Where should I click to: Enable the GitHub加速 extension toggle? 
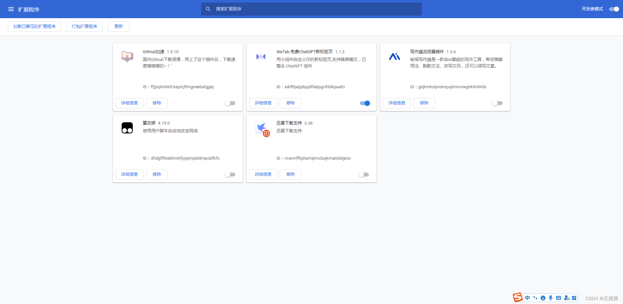tap(230, 103)
